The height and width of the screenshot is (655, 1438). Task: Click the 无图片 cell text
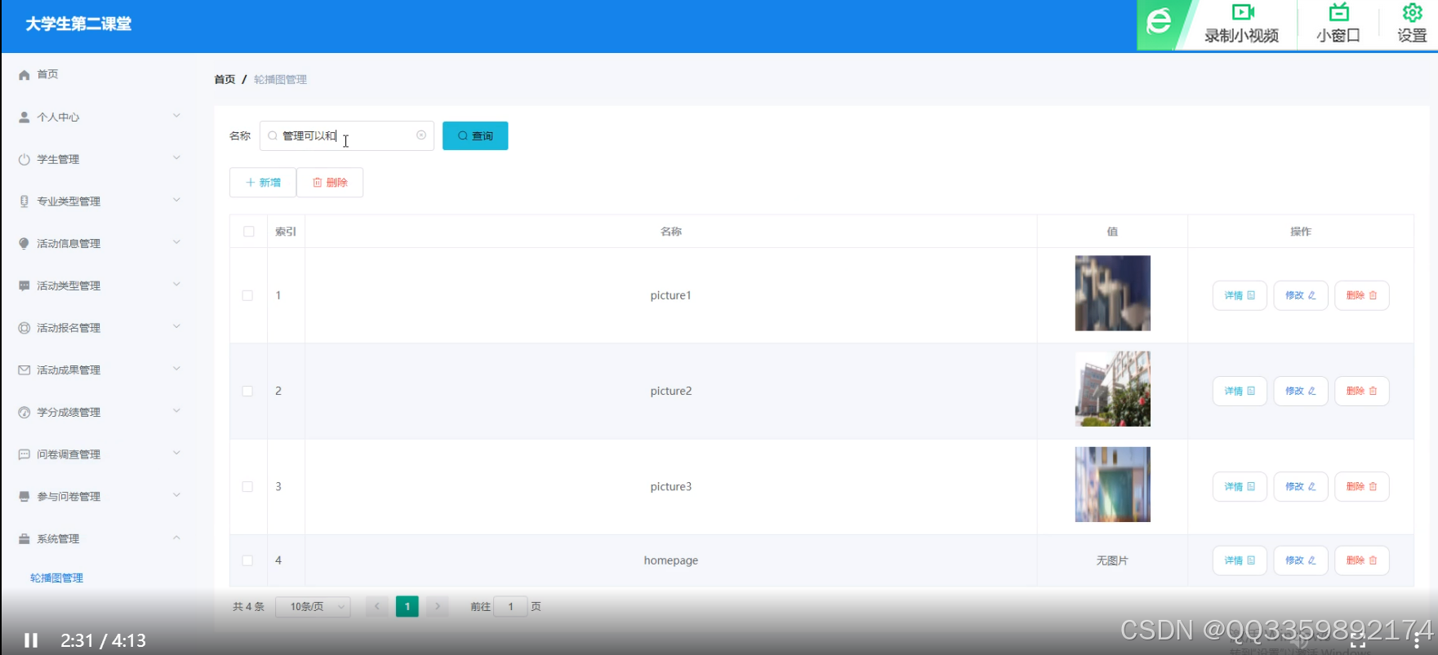pos(1112,561)
